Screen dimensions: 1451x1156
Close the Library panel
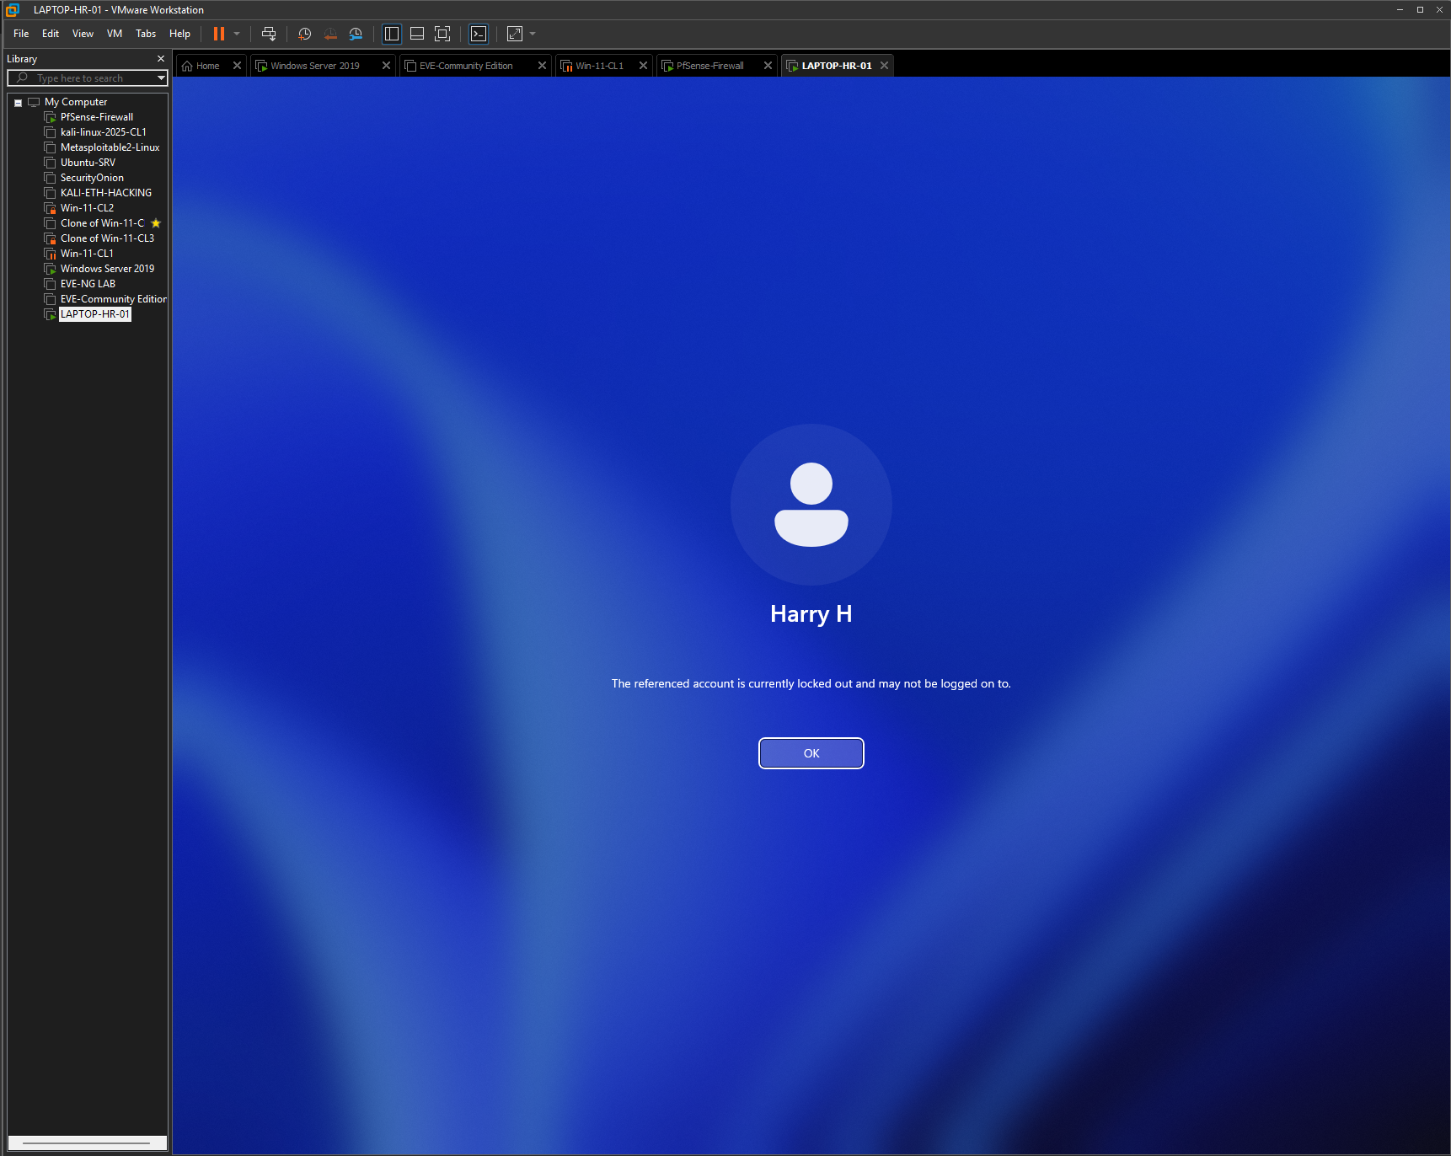pyautogui.click(x=161, y=59)
